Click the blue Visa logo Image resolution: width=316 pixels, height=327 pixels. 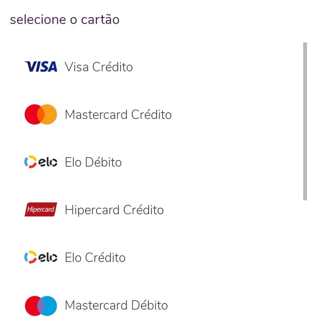point(41,66)
